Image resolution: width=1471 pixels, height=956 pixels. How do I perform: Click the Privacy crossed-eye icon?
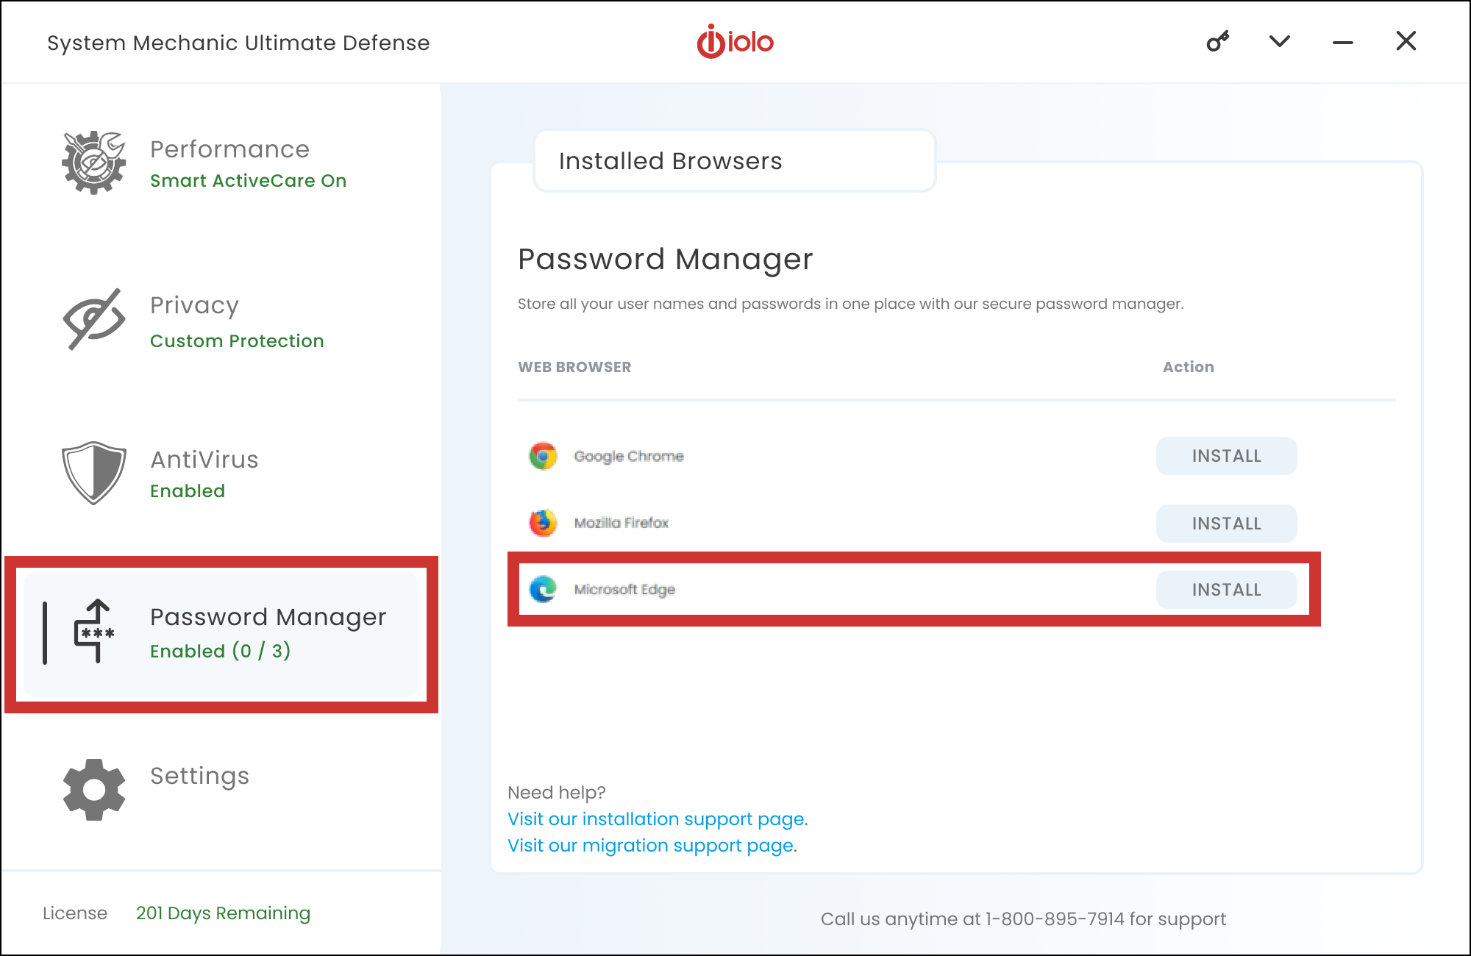point(94,319)
